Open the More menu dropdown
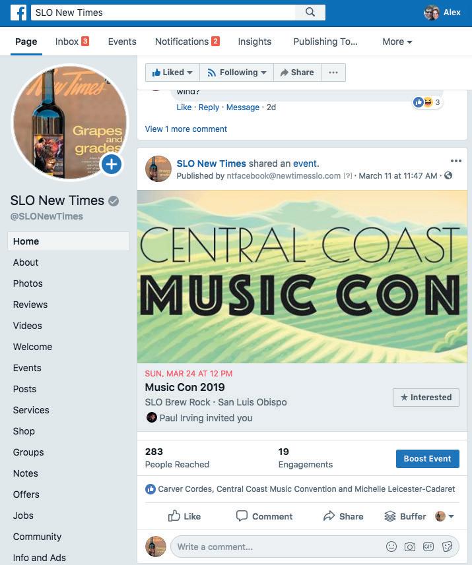The height and width of the screenshot is (565, 472). (397, 42)
